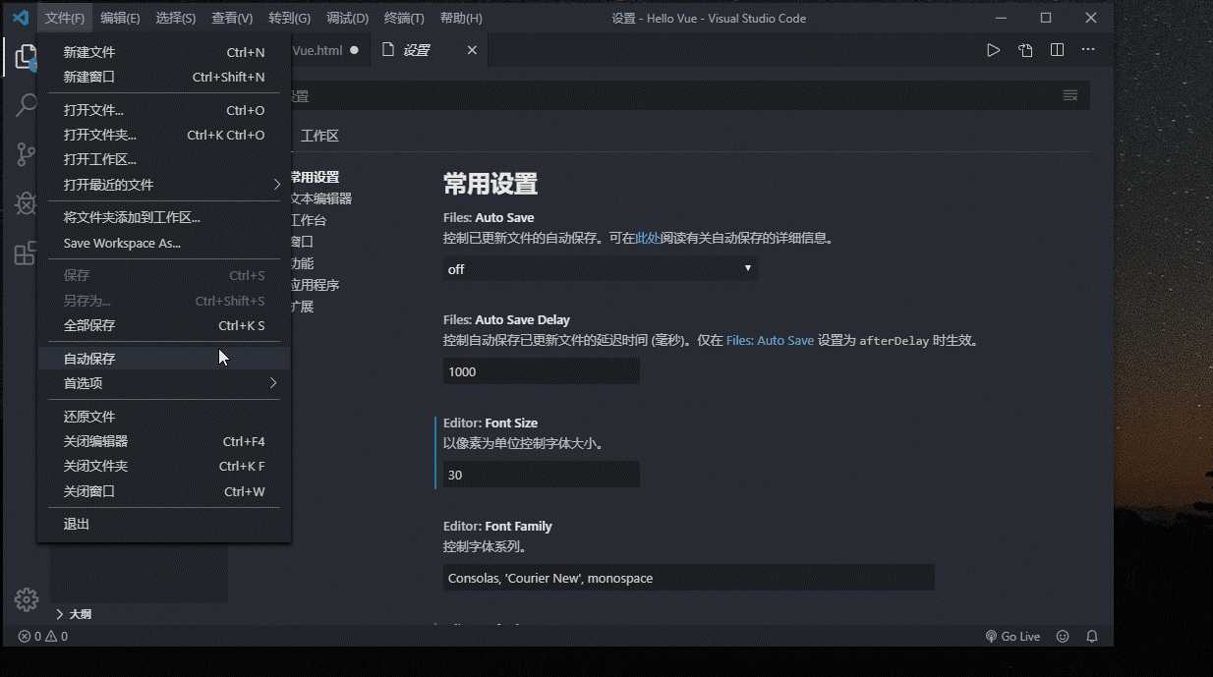
Task: Select 新建文件 menu entry
Action: point(164,52)
